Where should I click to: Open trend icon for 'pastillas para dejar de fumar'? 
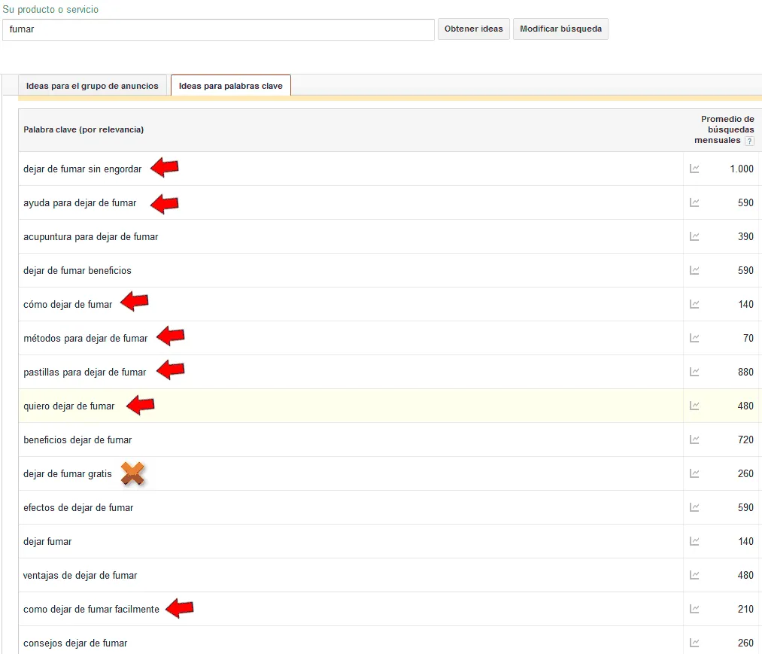click(x=694, y=373)
